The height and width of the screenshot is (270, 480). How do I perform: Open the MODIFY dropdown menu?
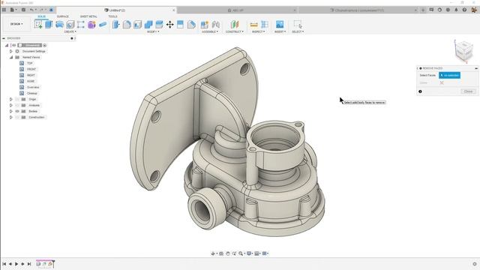point(153,31)
